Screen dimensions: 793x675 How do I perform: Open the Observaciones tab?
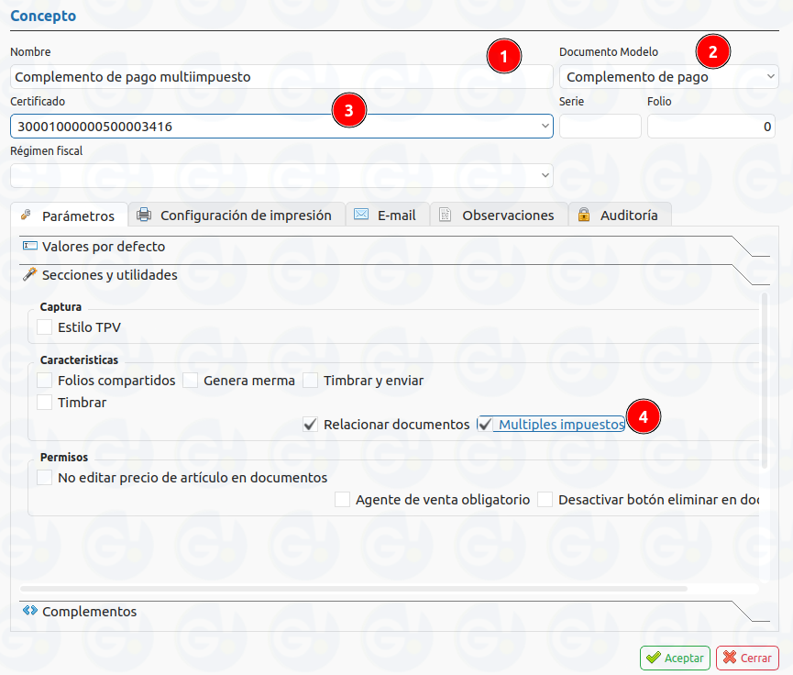coord(499,215)
